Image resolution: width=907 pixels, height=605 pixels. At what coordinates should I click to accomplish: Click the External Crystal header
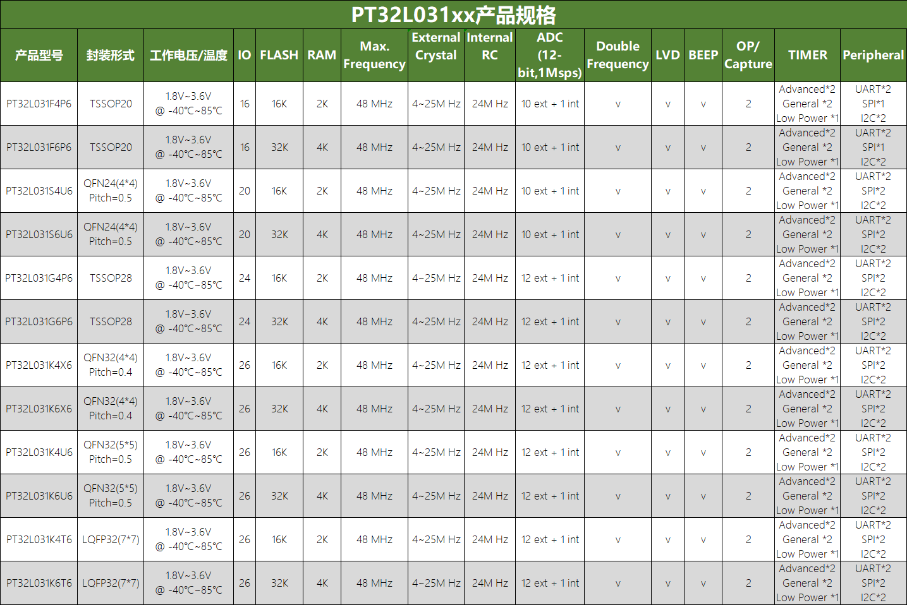click(436, 55)
